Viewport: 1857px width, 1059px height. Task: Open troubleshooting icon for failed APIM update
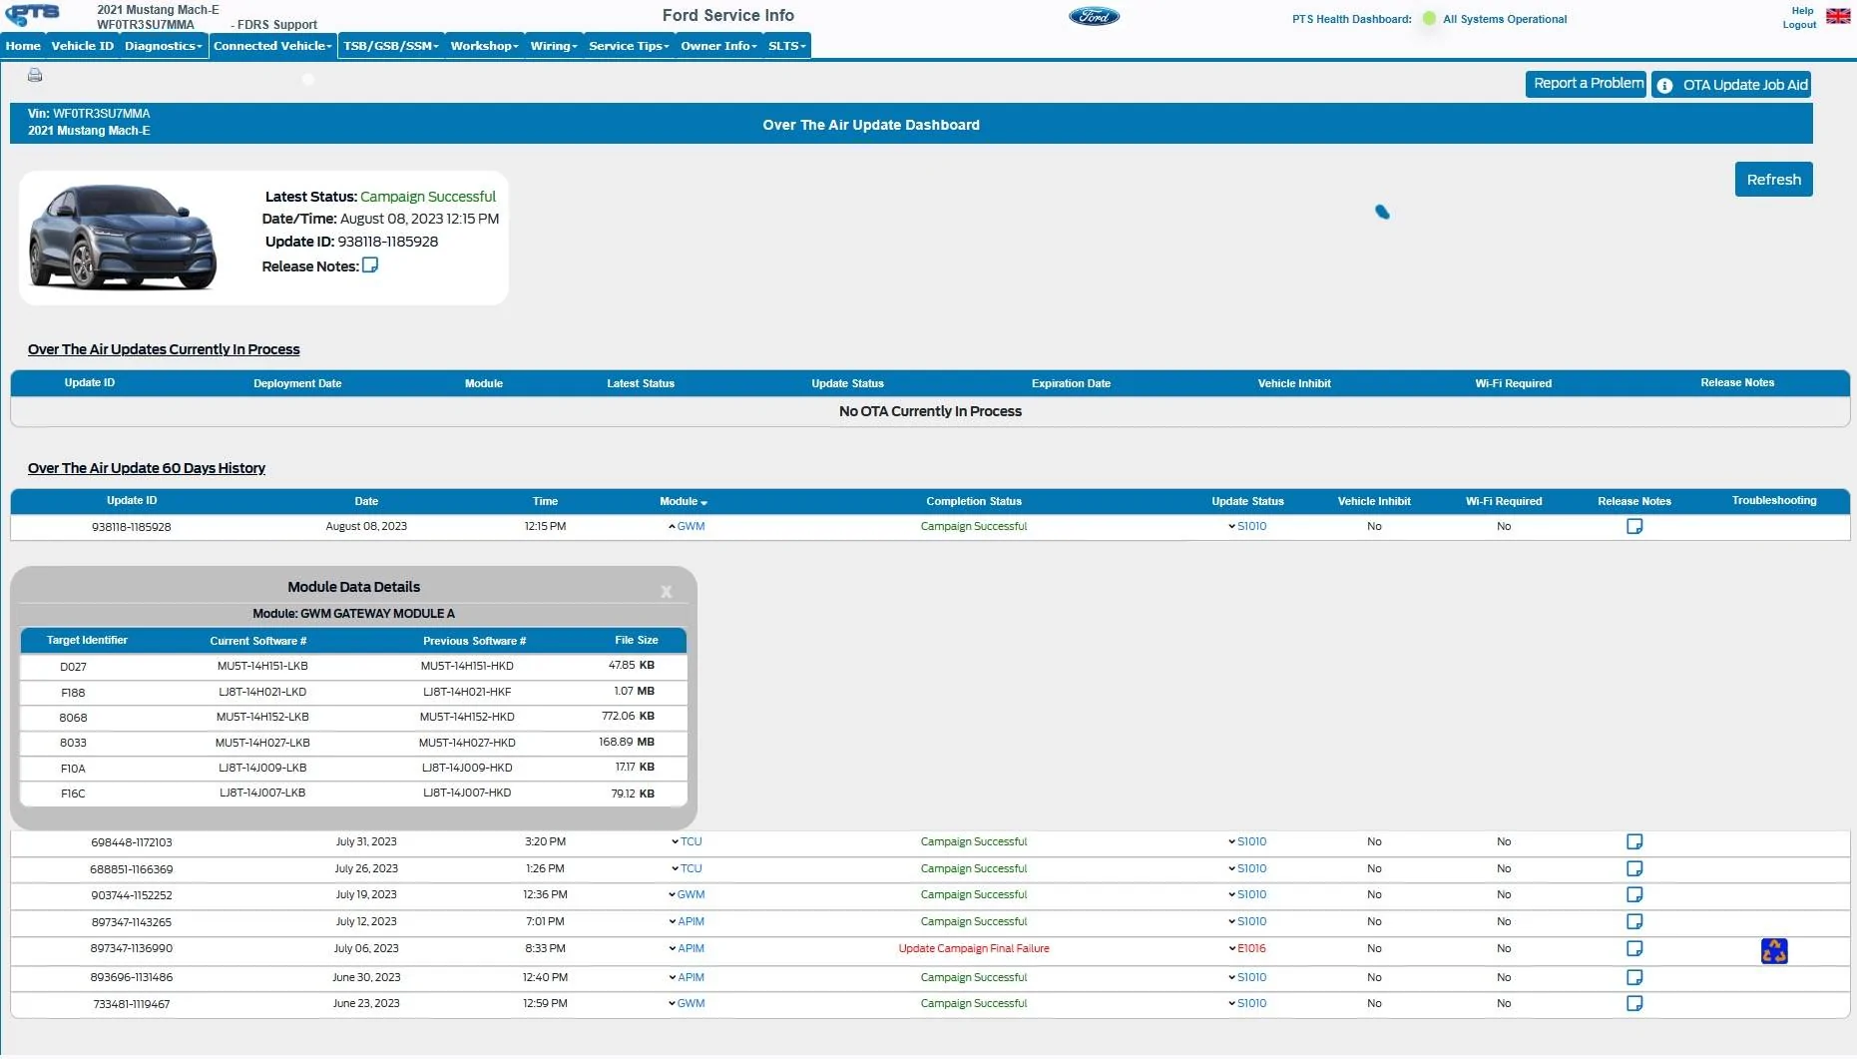tap(1774, 951)
